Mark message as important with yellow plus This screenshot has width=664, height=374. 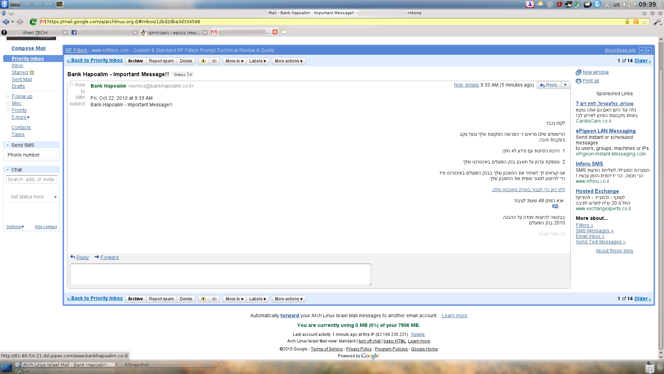[203, 61]
